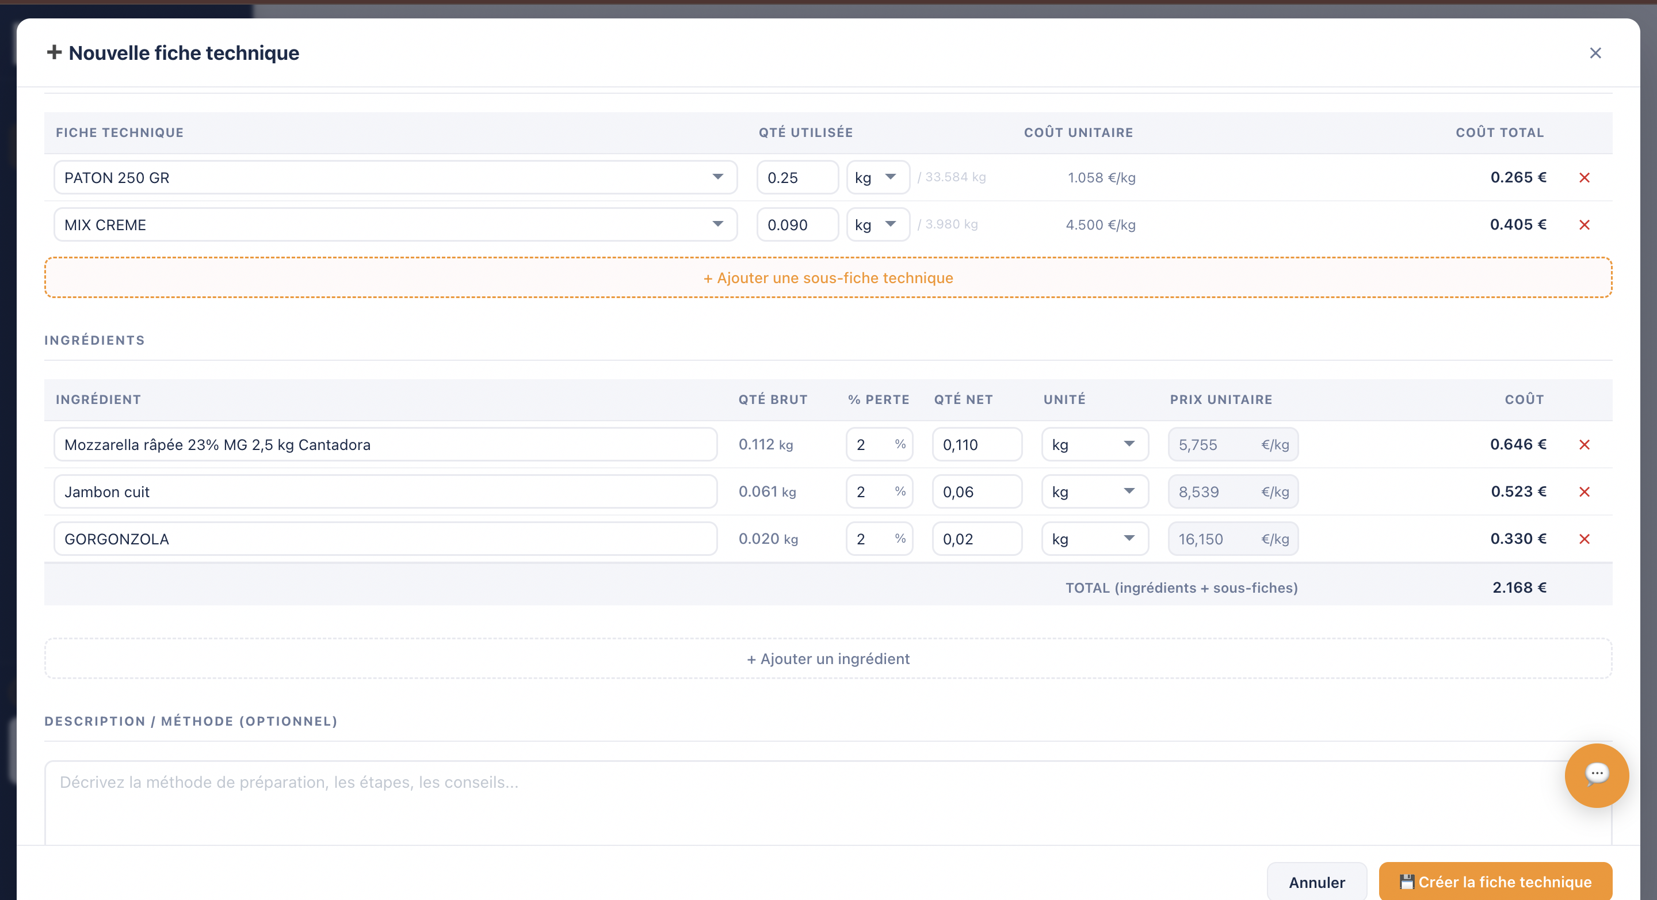Open the MIX CREME recipe dropdown
The height and width of the screenshot is (900, 1657).
395,224
